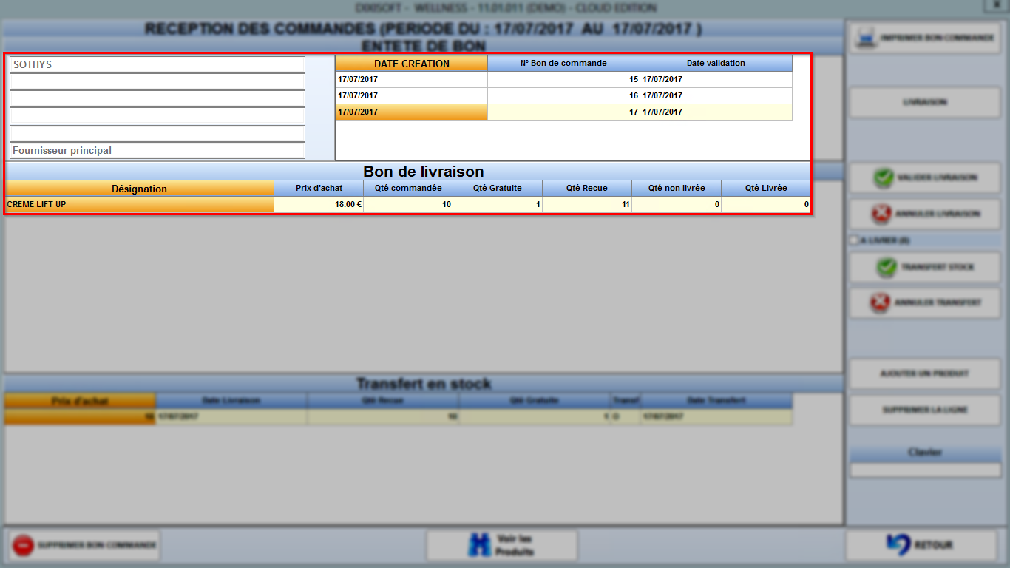This screenshot has height=568, width=1010.
Task: Click the green check on Valider Livraison
Action: 883,178
